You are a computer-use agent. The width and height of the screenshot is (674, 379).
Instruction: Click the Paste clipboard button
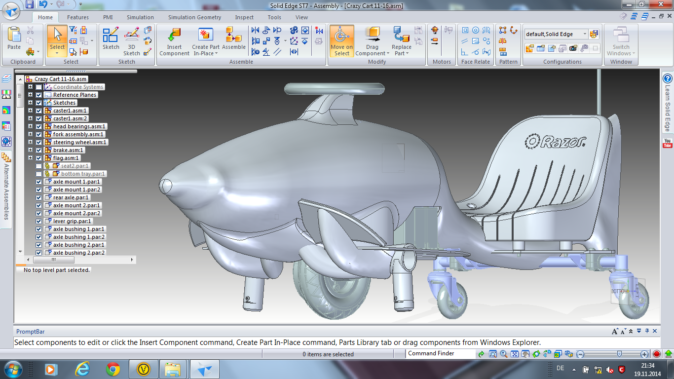coord(14,38)
